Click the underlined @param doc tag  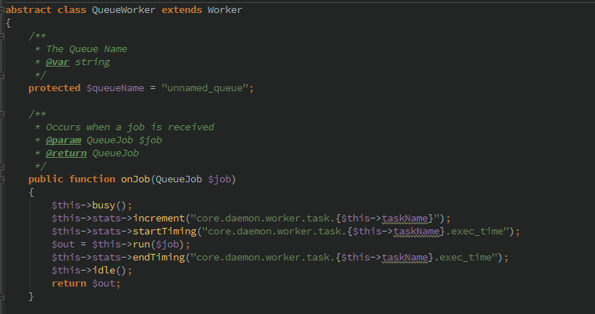(64, 140)
